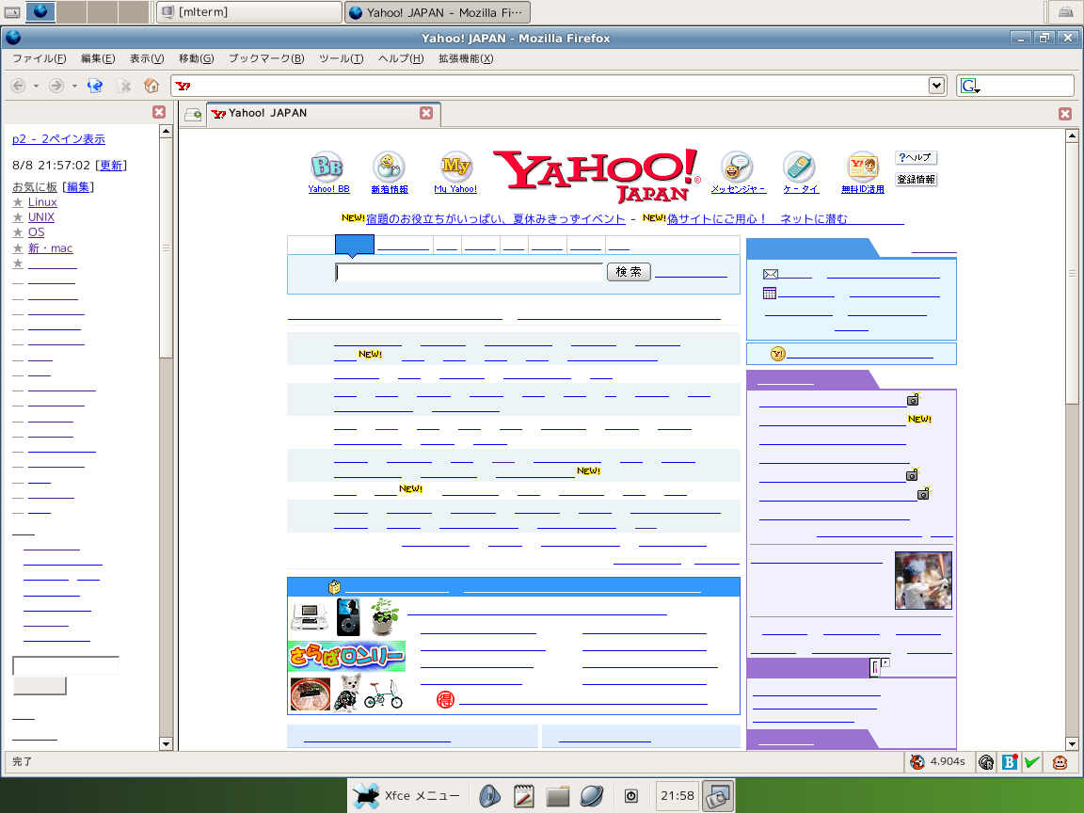The width and height of the screenshot is (1084, 813).
Task: Open the ブックマーク(B) menu
Action: (266, 58)
